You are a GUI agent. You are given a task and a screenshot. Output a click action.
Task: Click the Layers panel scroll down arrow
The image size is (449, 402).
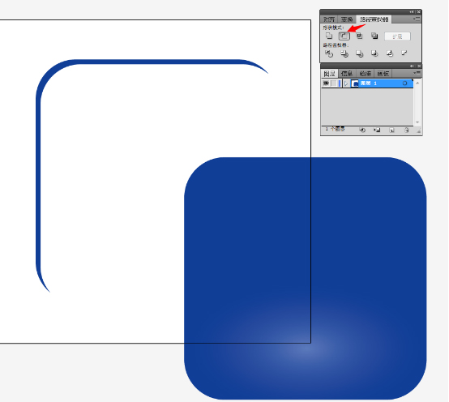click(x=417, y=122)
